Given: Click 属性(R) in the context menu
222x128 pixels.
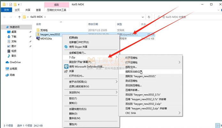Looking at the screenshot, I should pyautogui.click(x=73, y=124).
